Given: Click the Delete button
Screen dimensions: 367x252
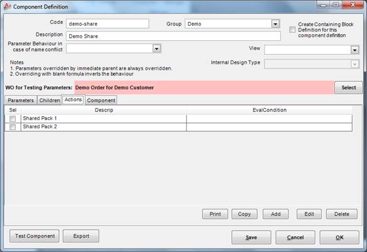Looking at the screenshot, I should (x=342, y=214).
